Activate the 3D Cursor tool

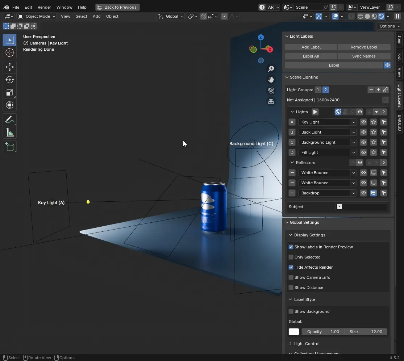[10, 53]
